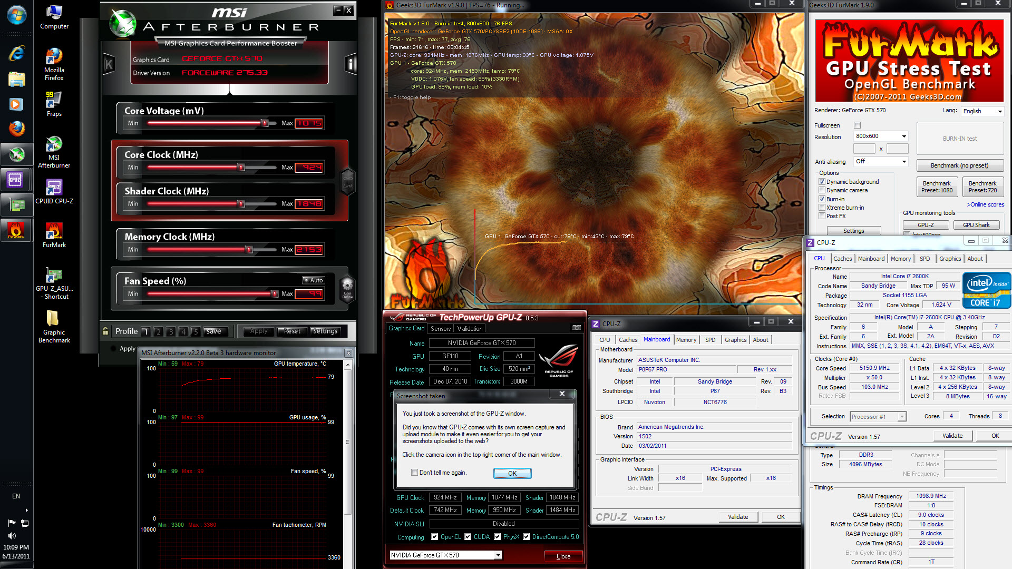Uncheck the Dynamic background option
This screenshot has width=1012, height=569.
point(822,182)
